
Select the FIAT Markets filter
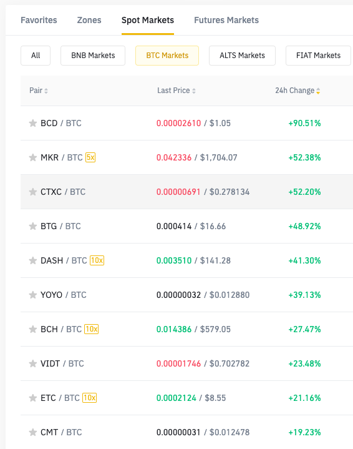319,56
